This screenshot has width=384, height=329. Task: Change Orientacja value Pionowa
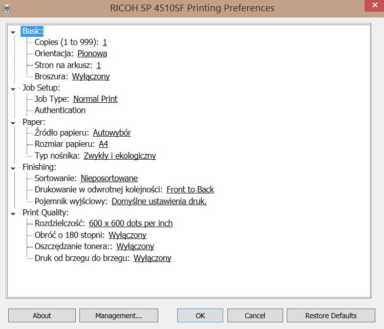coord(92,54)
